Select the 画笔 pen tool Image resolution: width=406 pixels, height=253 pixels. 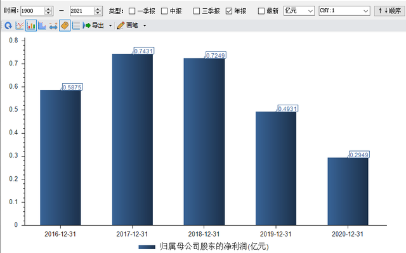[128, 25]
